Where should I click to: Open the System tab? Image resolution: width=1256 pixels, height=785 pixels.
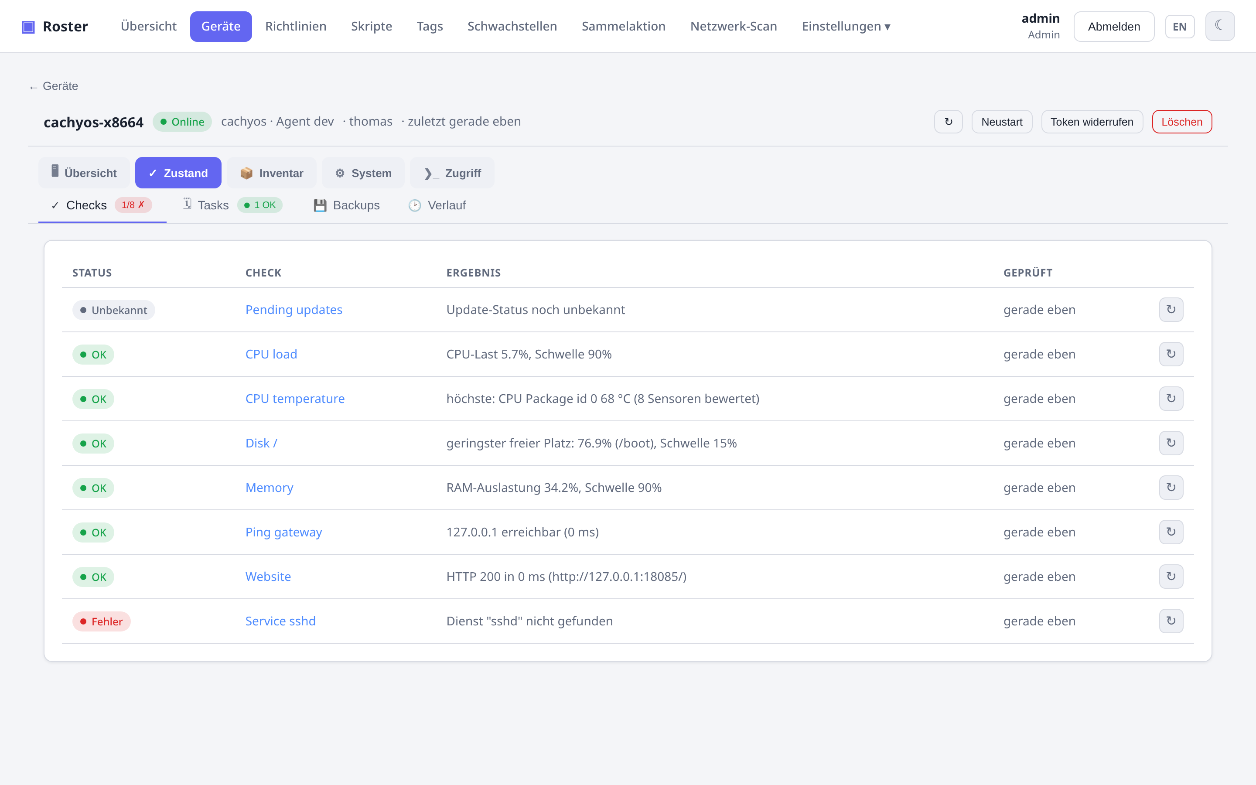click(363, 173)
